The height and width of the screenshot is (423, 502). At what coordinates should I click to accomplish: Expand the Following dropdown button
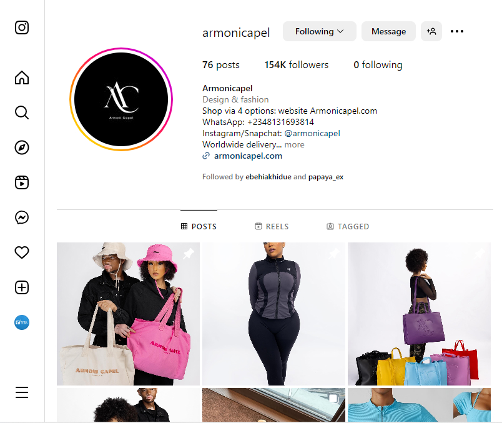pyautogui.click(x=319, y=31)
